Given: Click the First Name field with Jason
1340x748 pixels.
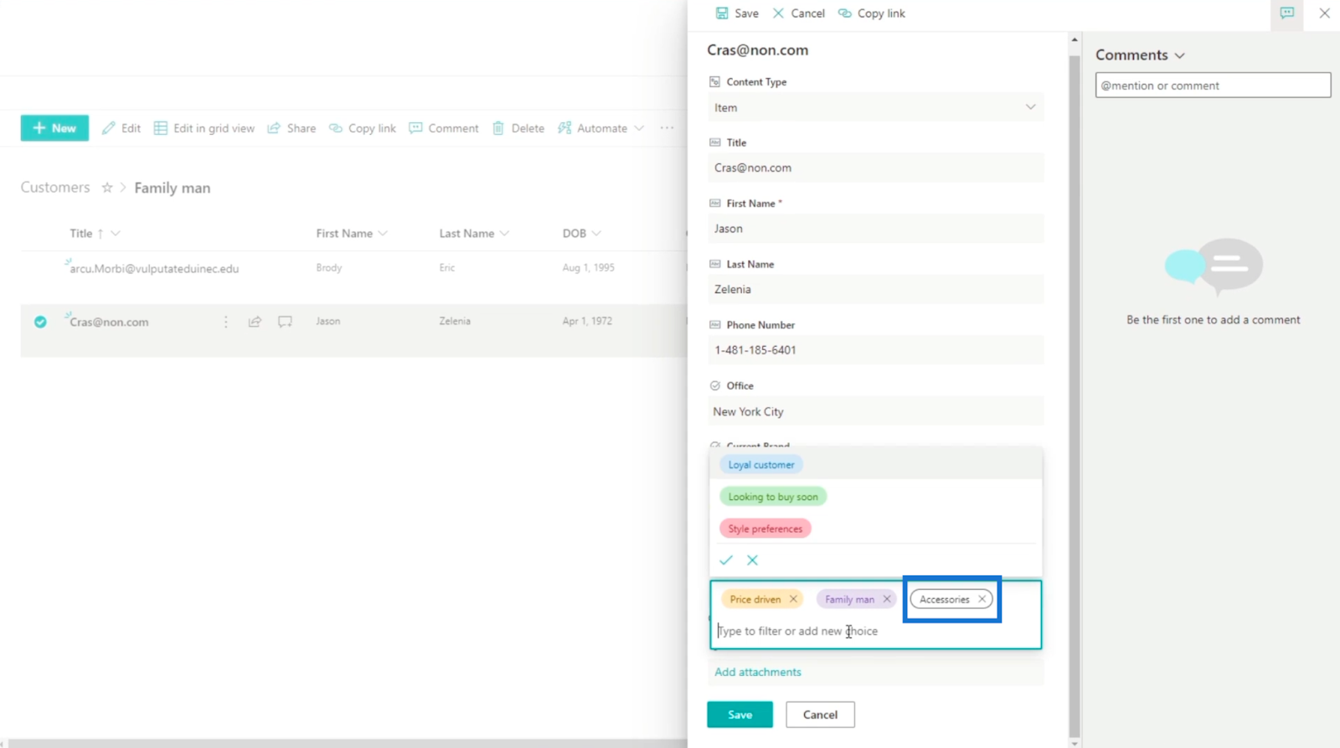Looking at the screenshot, I should pyautogui.click(x=875, y=229).
